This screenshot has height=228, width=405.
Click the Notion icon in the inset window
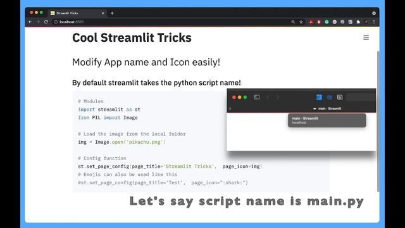click(340, 98)
